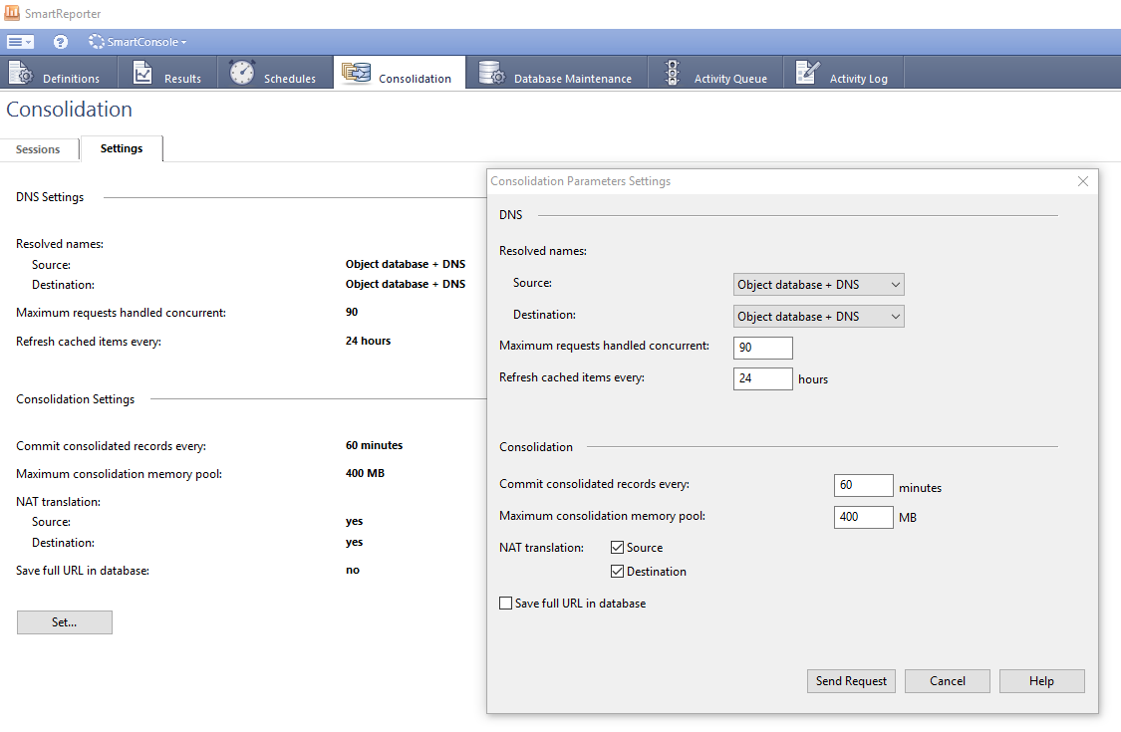This screenshot has width=1121, height=732.
Task: Click the Refresh cached items hours field
Action: click(x=763, y=378)
